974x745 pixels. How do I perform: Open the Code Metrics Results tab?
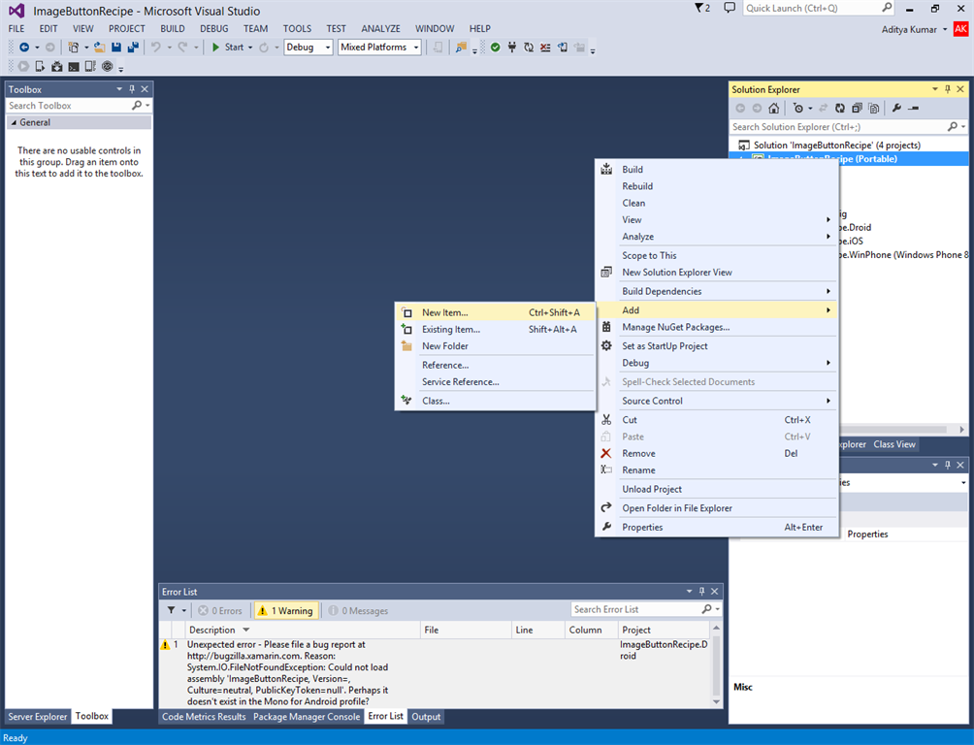tap(204, 717)
